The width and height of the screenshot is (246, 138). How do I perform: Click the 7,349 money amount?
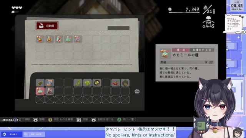click(192, 10)
